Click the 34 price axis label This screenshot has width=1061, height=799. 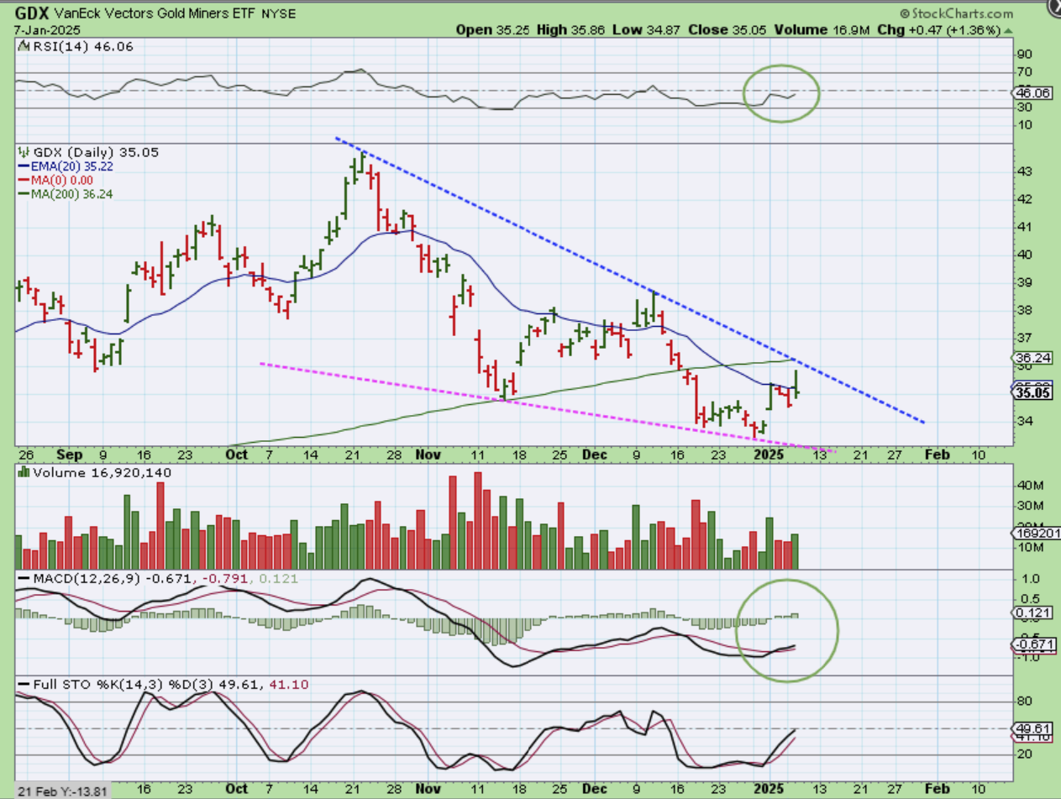(1026, 422)
